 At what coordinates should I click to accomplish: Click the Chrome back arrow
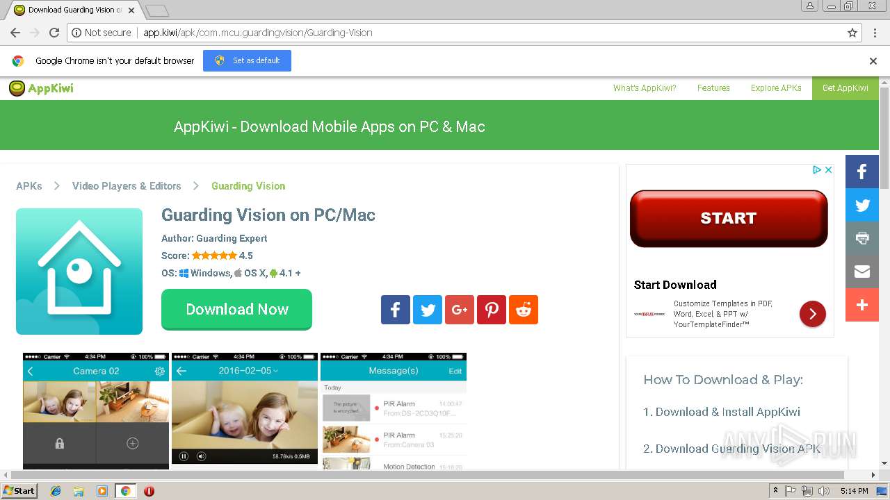tap(15, 33)
